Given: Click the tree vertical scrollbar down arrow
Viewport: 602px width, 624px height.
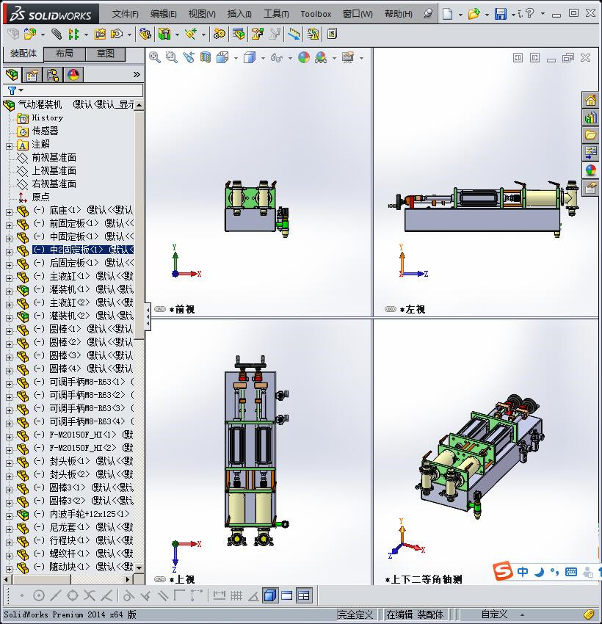Looking at the screenshot, I should point(139,567).
